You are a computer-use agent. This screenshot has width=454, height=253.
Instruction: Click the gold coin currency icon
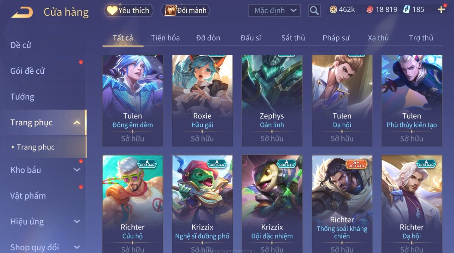pyautogui.click(x=333, y=10)
